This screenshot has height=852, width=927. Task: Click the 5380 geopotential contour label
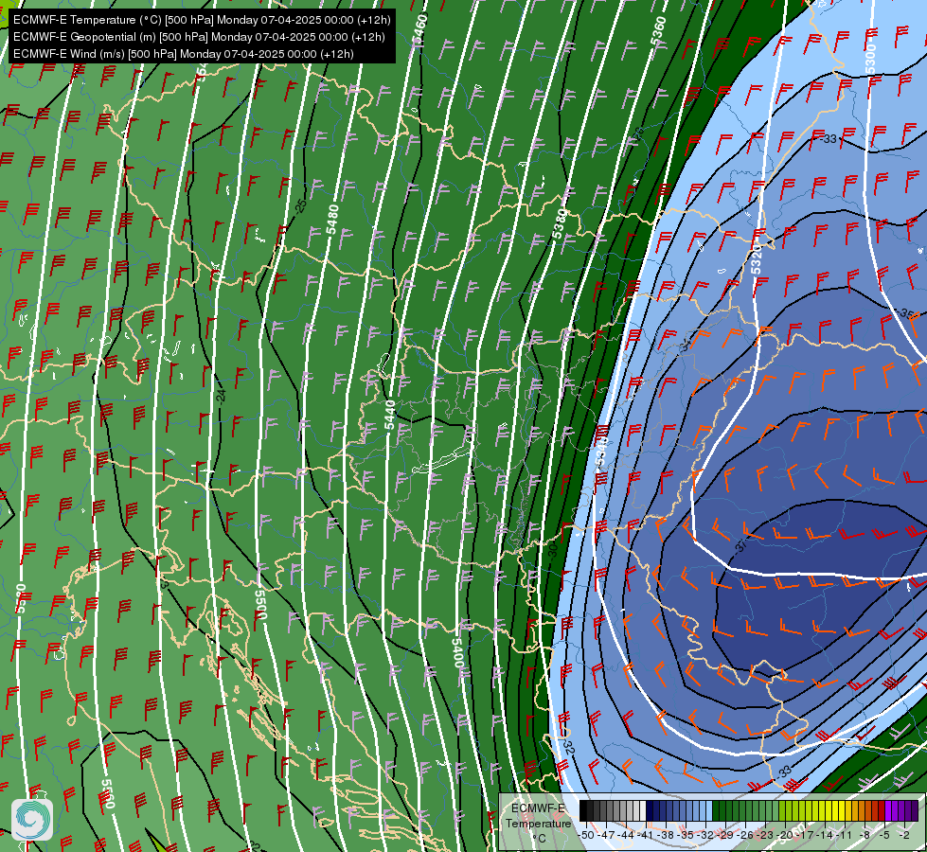(560, 223)
